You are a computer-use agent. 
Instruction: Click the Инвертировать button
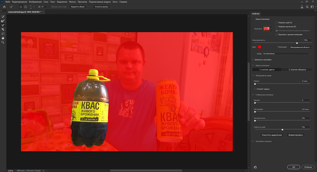click(296, 135)
